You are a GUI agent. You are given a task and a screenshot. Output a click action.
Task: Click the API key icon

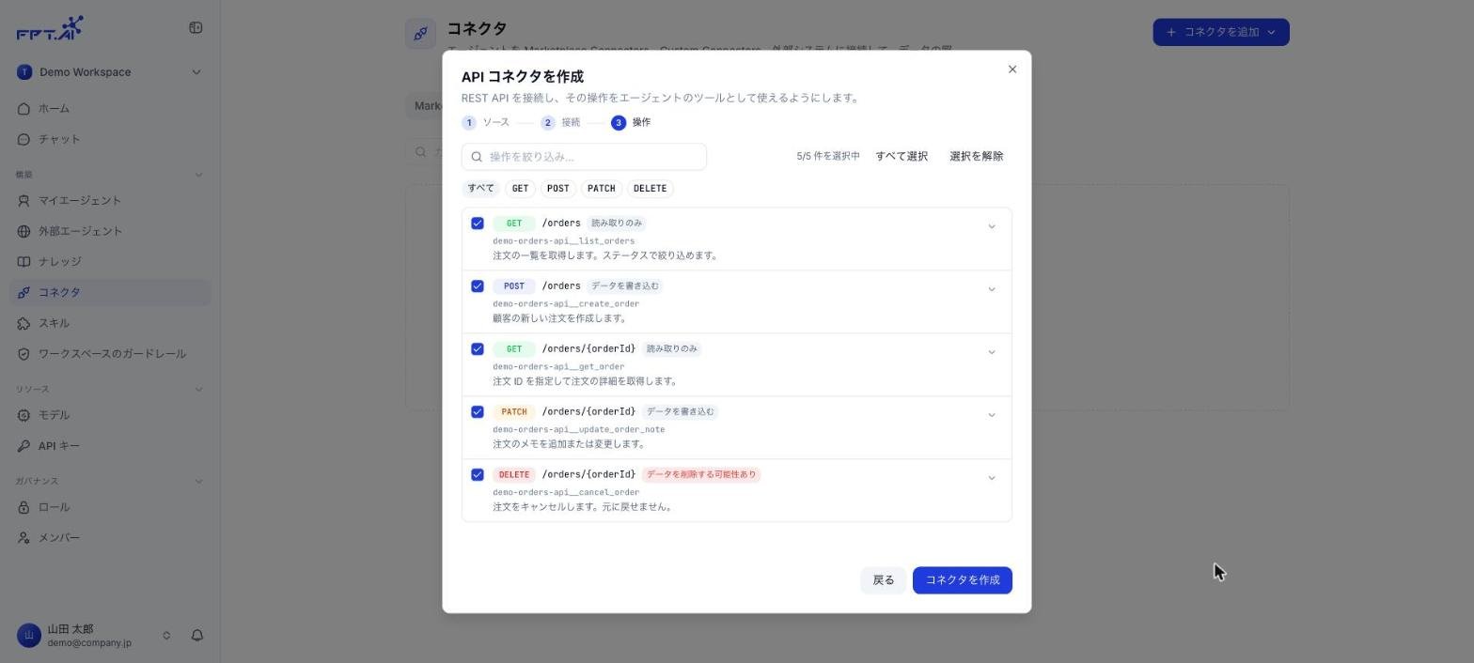tap(24, 446)
